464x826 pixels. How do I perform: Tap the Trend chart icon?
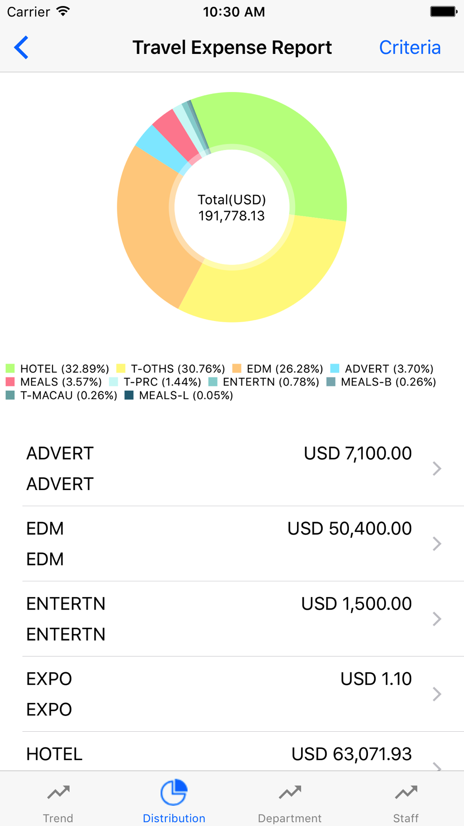[x=58, y=792]
